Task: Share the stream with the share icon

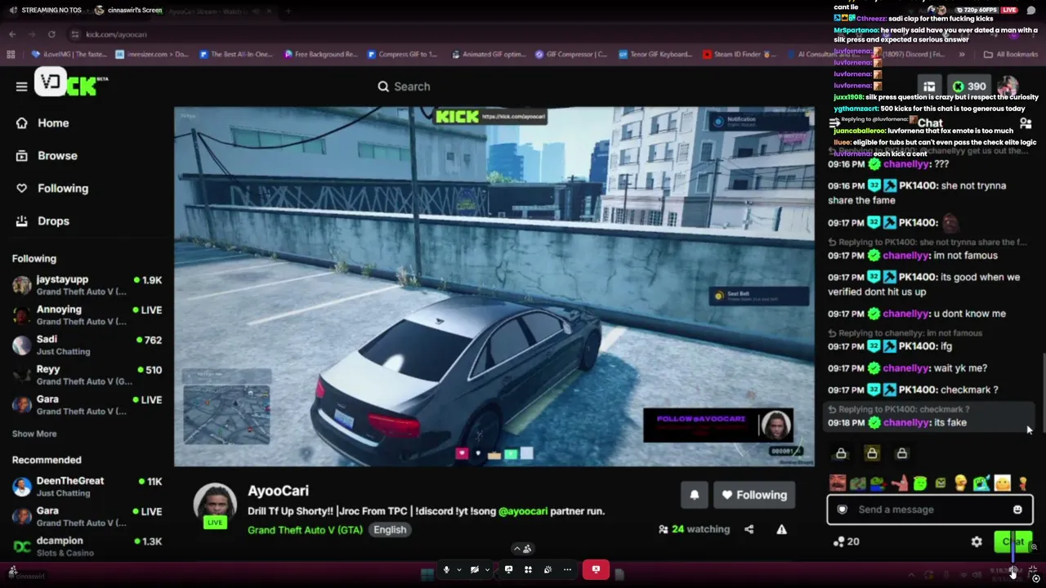Action: 749,529
